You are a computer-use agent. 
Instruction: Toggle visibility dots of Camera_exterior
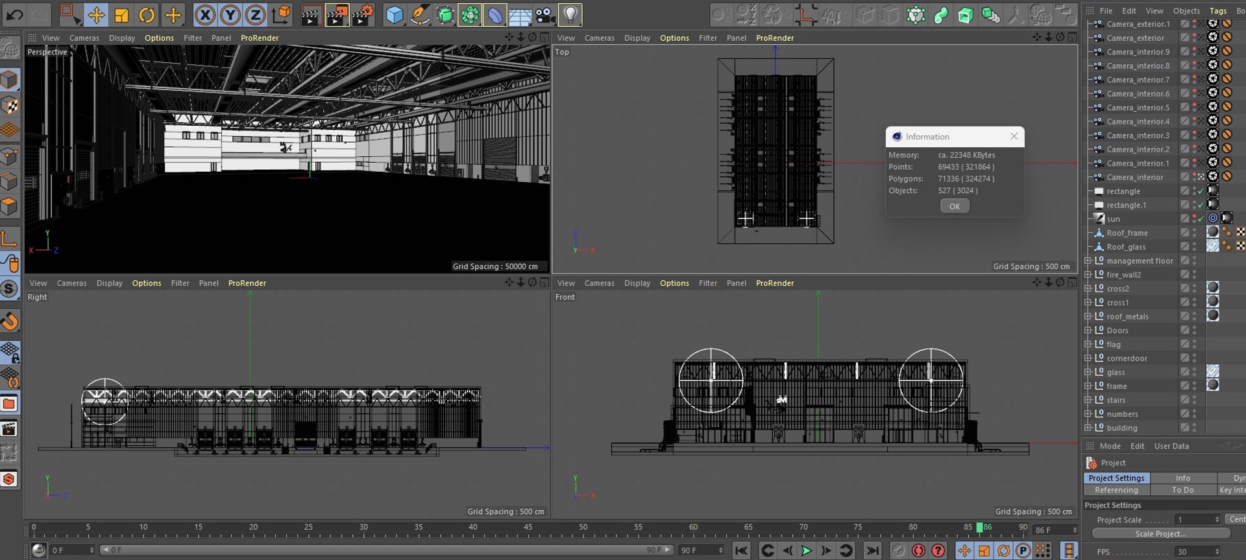(x=1194, y=38)
